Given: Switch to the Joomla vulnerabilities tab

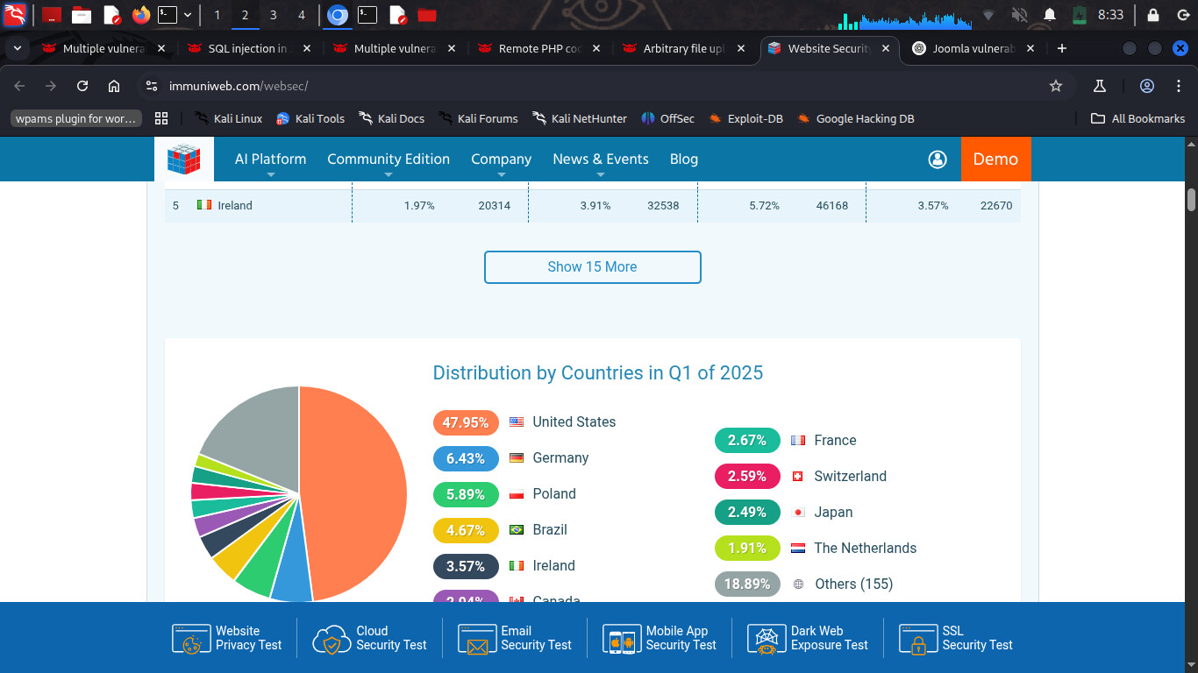Looking at the screenshot, I should click(x=973, y=48).
